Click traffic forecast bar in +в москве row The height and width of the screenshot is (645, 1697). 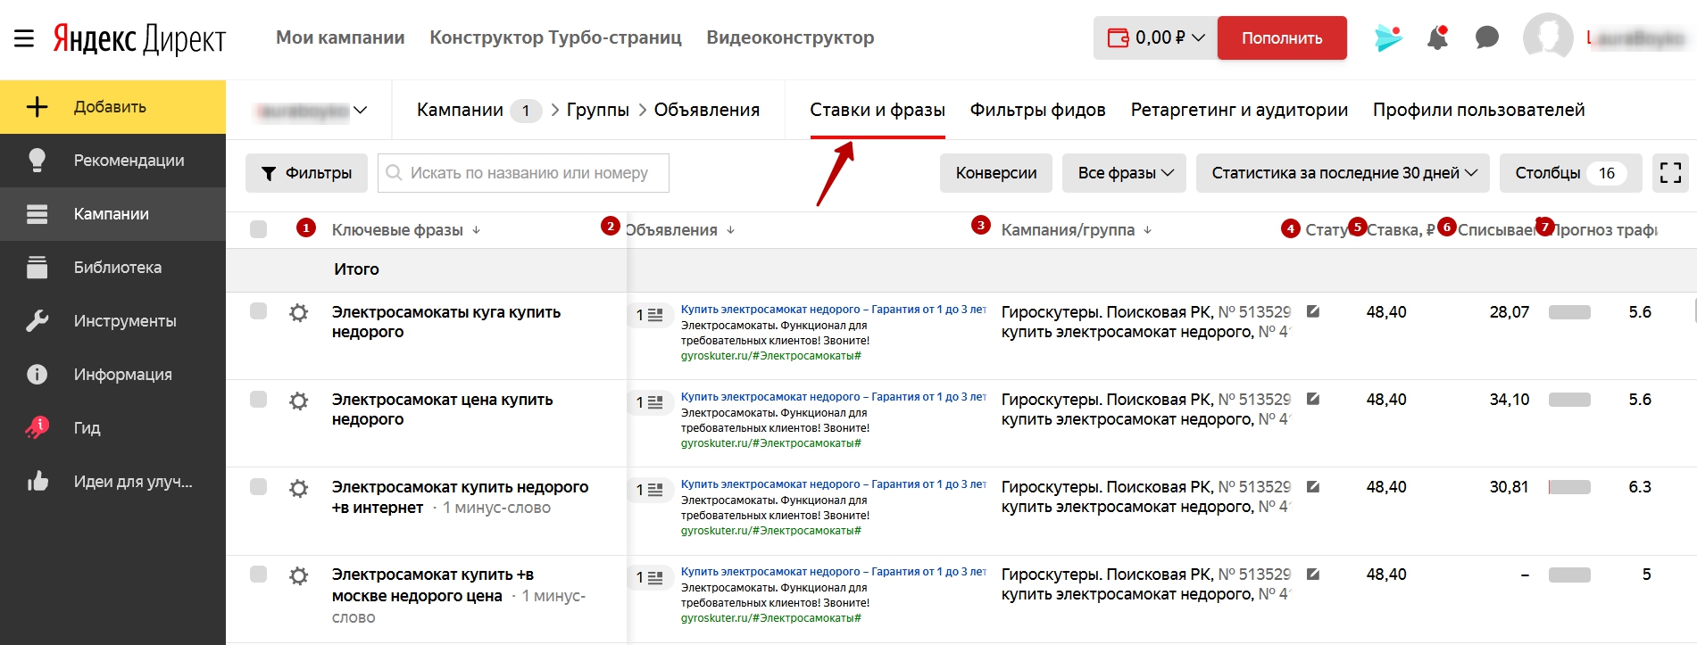(1569, 575)
